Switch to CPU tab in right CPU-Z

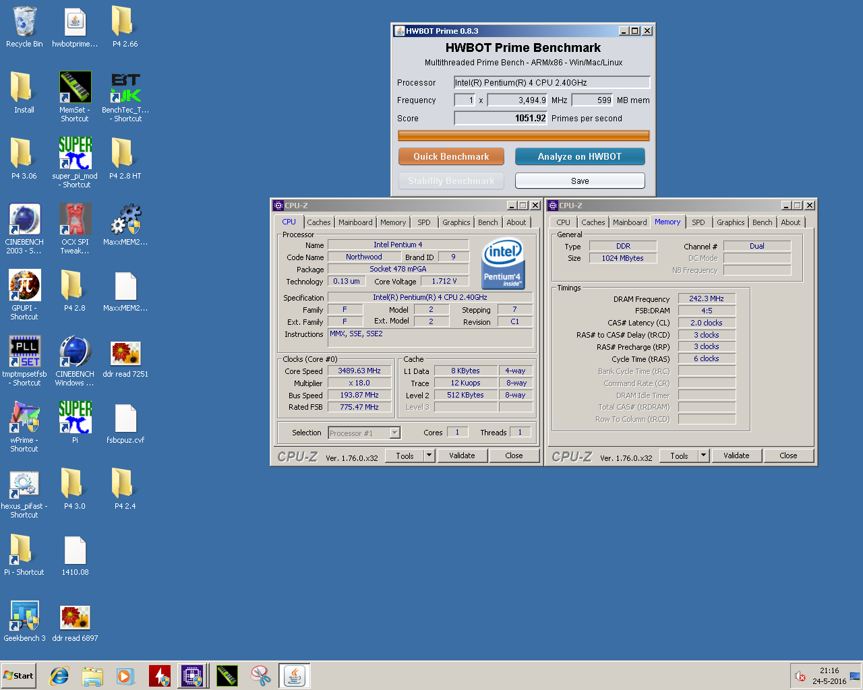(564, 222)
